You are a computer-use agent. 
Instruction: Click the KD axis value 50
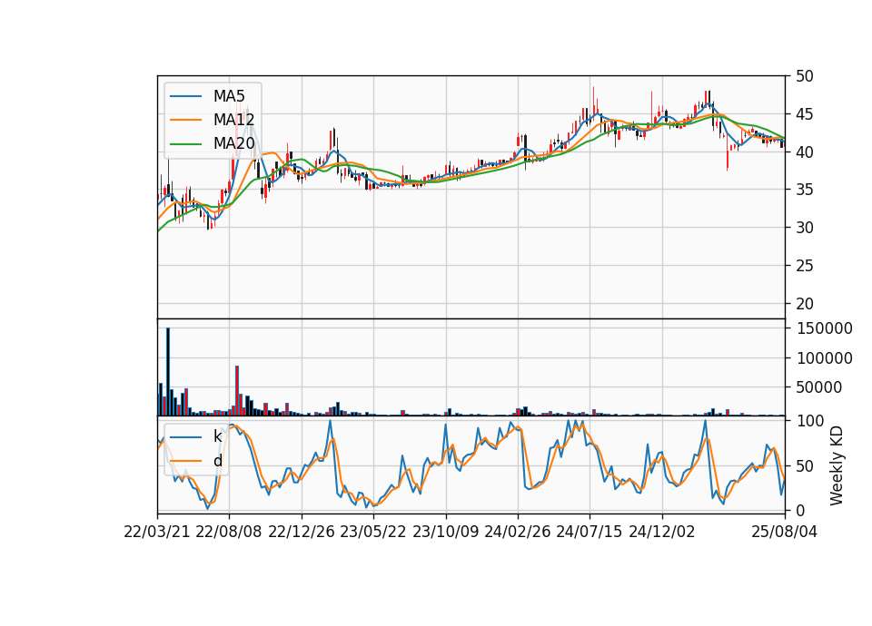point(804,466)
